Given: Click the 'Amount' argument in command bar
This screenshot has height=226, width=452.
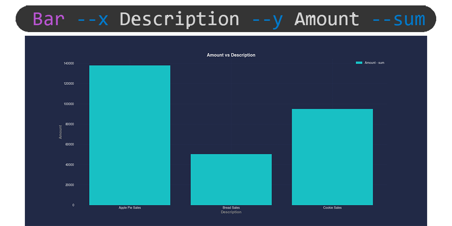Looking at the screenshot, I should (x=327, y=19).
